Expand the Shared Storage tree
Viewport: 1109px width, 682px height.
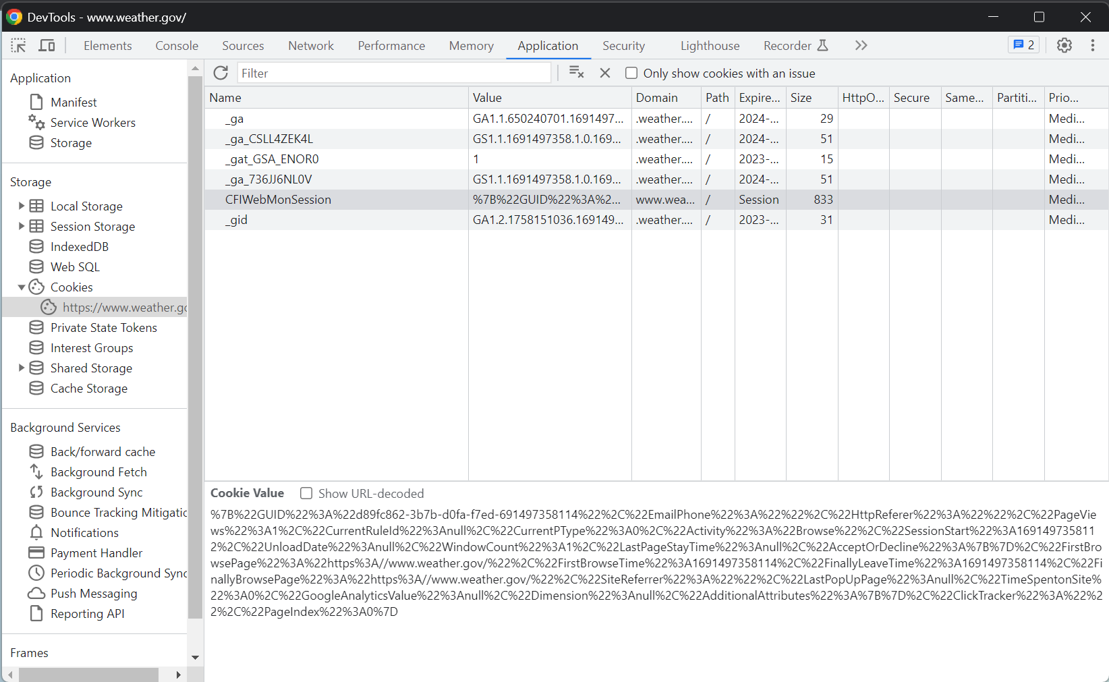click(x=21, y=368)
